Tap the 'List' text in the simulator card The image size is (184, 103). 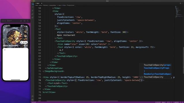(x=5, y=50)
